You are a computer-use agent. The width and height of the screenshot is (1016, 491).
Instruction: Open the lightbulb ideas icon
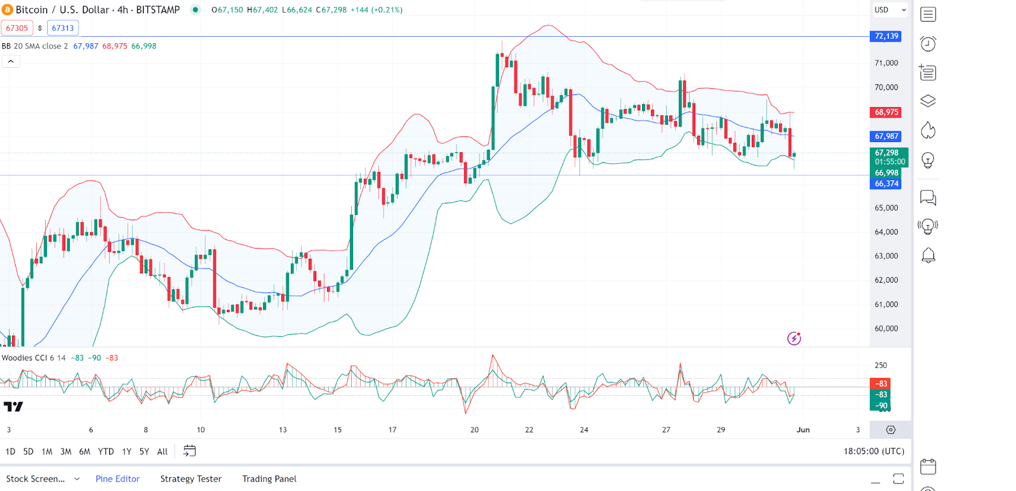click(x=928, y=160)
